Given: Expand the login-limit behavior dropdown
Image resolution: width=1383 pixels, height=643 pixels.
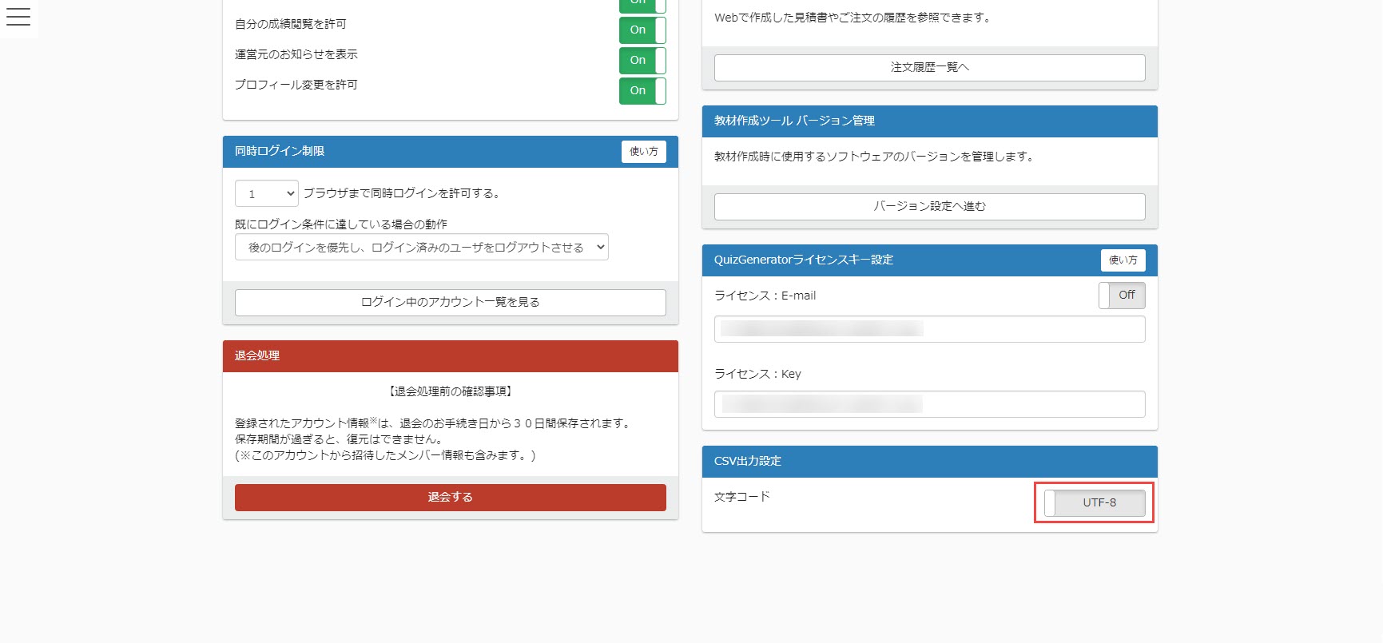Looking at the screenshot, I should pos(421,248).
